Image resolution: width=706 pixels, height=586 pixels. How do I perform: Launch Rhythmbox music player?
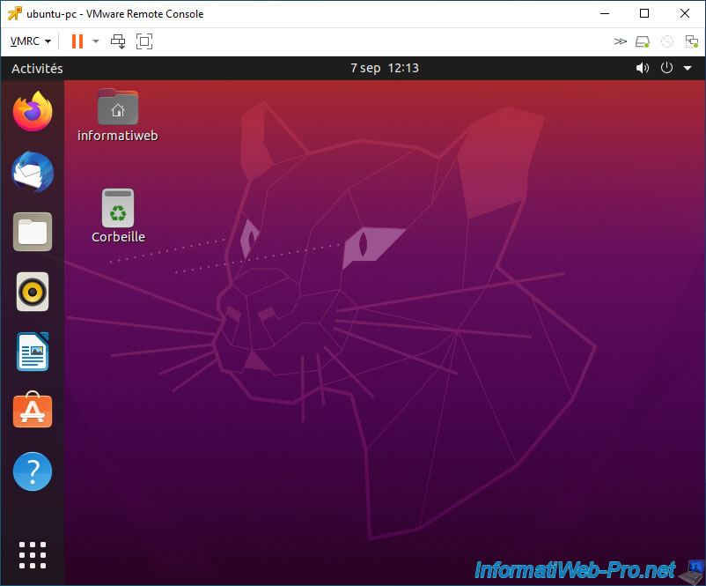33,292
